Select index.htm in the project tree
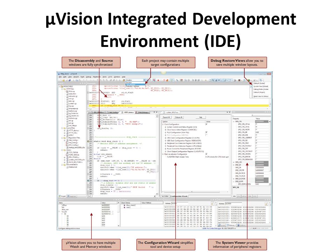Screen dimensions: 336x252 [x=72, y=94]
